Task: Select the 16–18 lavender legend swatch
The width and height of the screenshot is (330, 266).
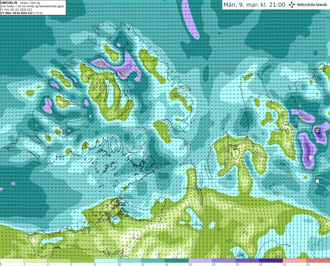Action: pyautogui.click(x=200, y=261)
